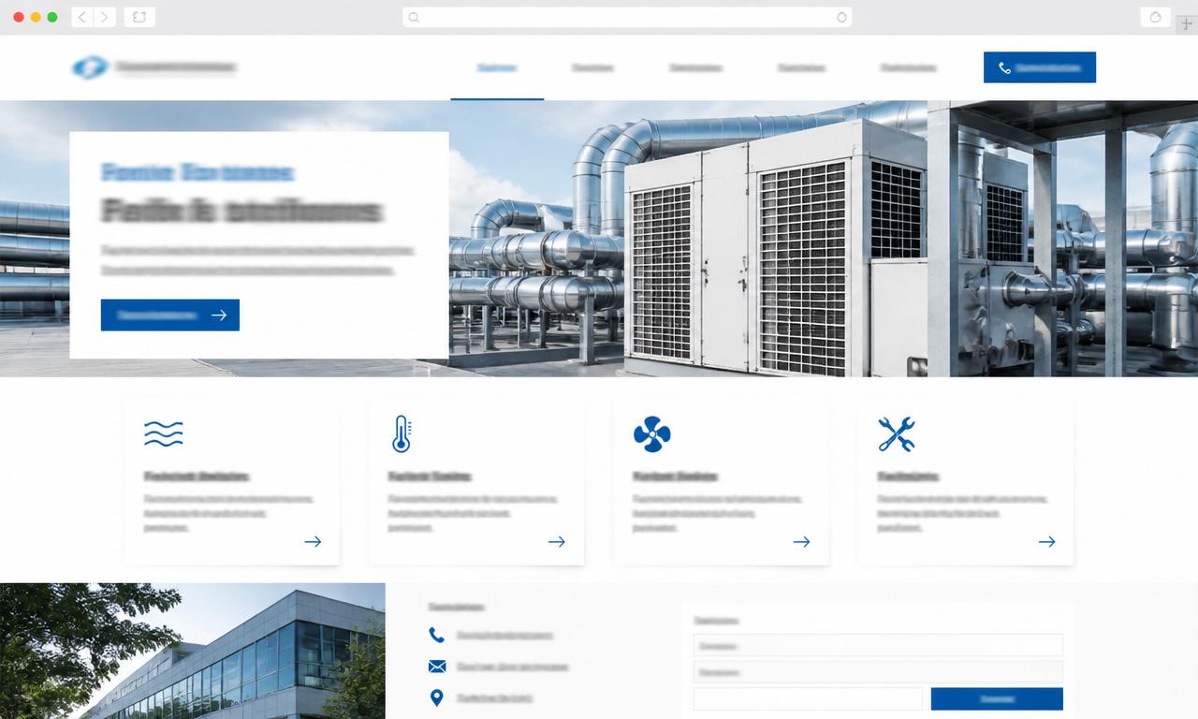Click the fan icon service card
Screen dimensions: 1198x719
coord(721,481)
